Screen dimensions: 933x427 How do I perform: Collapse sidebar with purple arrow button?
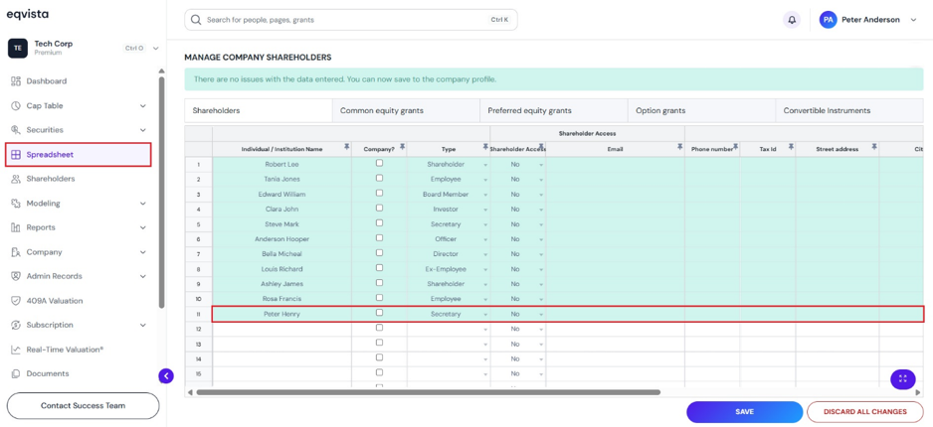[x=166, y=375]
